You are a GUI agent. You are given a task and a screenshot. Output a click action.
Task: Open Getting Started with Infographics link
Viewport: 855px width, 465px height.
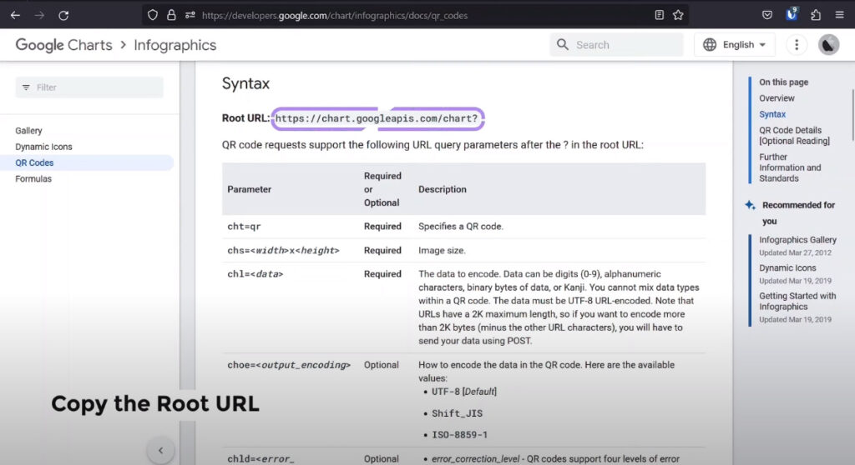[x=797, y=301]
